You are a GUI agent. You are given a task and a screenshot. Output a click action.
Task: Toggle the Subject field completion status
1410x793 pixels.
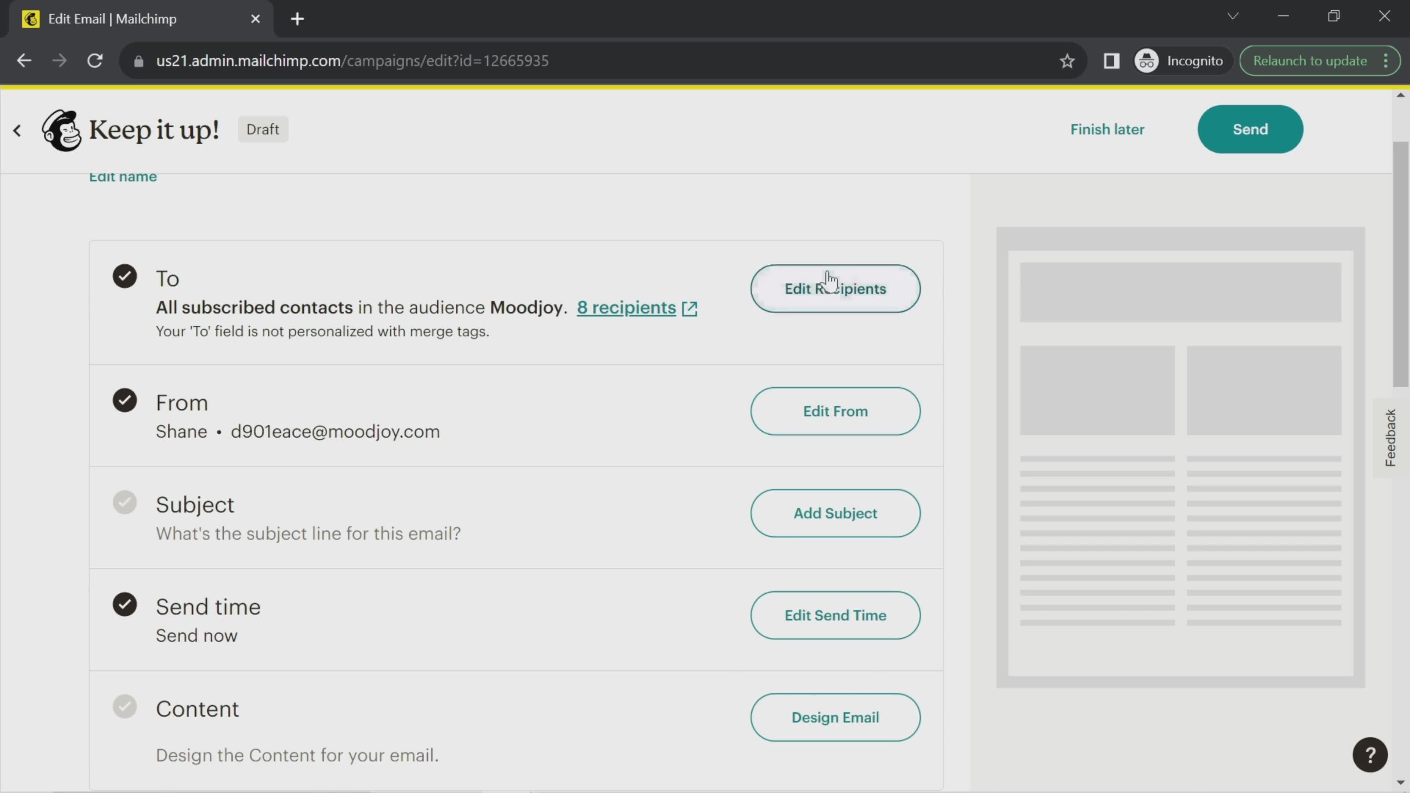click(x=124, y=503)
